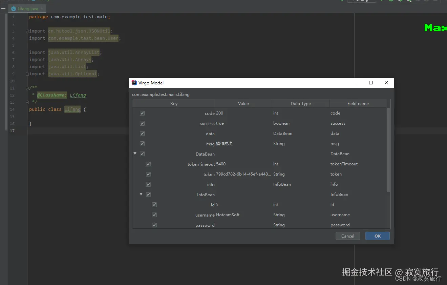Toggle the password row checkbox
This screenshot has width=447, height=285.
(154, 225)
